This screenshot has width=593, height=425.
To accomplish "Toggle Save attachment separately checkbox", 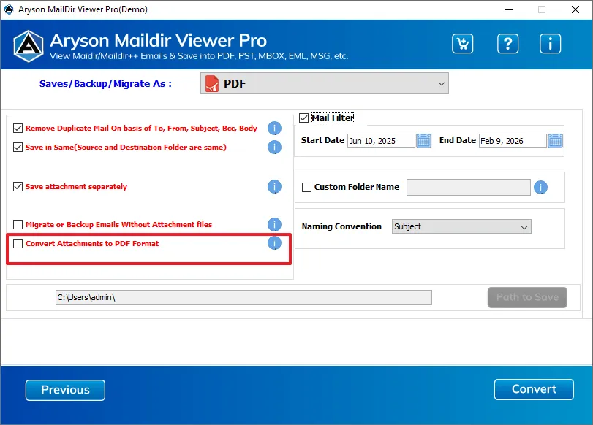I will [18, 187].
